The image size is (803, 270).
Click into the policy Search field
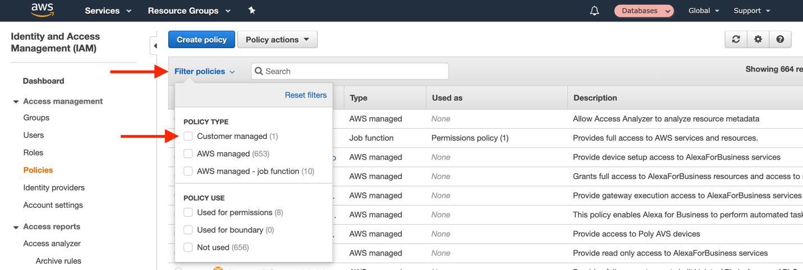tap(350, 71)
